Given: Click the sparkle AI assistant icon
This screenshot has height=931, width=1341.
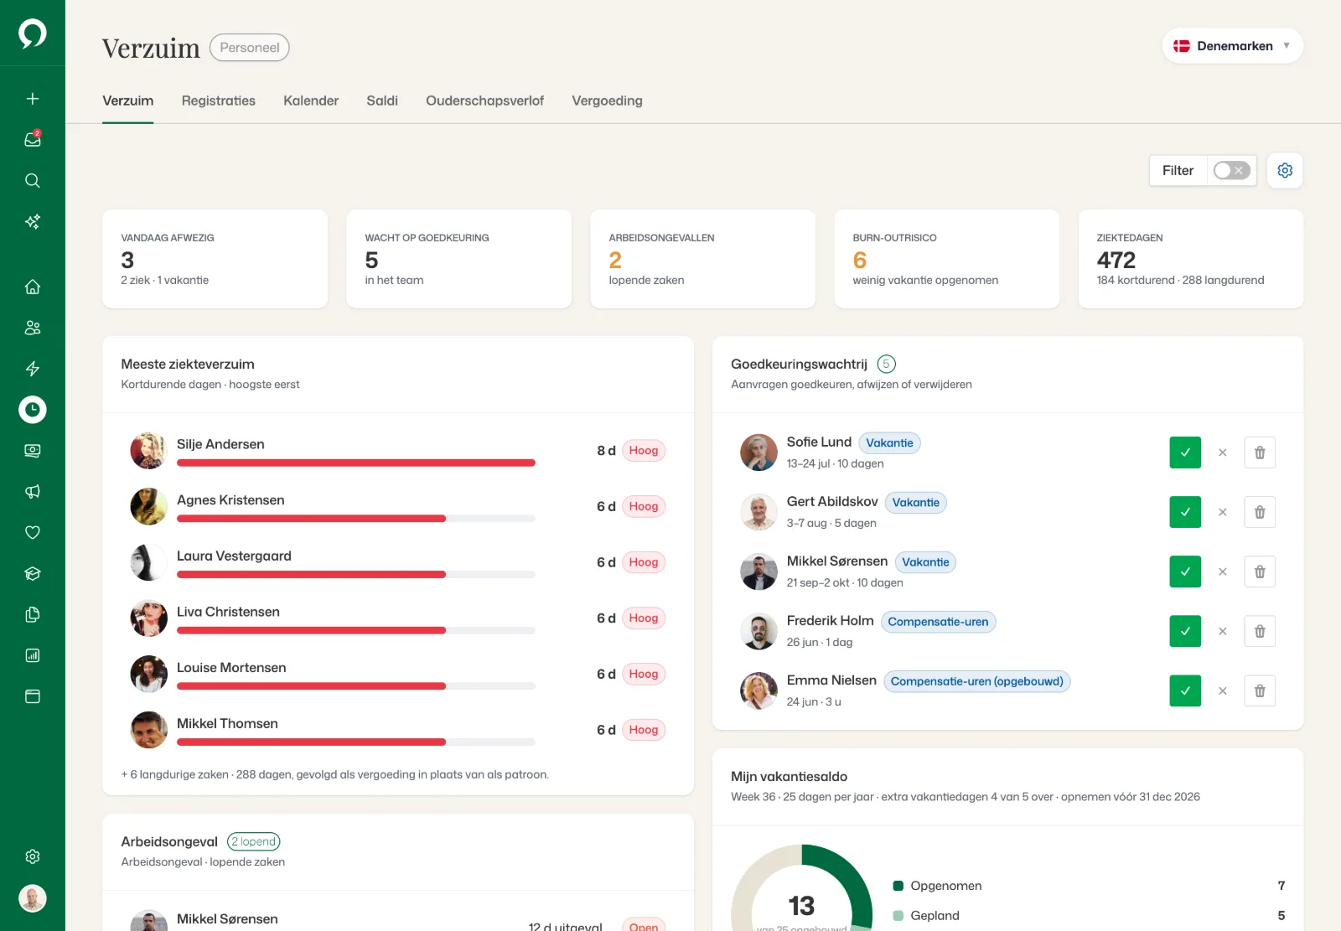Looking at the screenshot, I should pos(33,221).
